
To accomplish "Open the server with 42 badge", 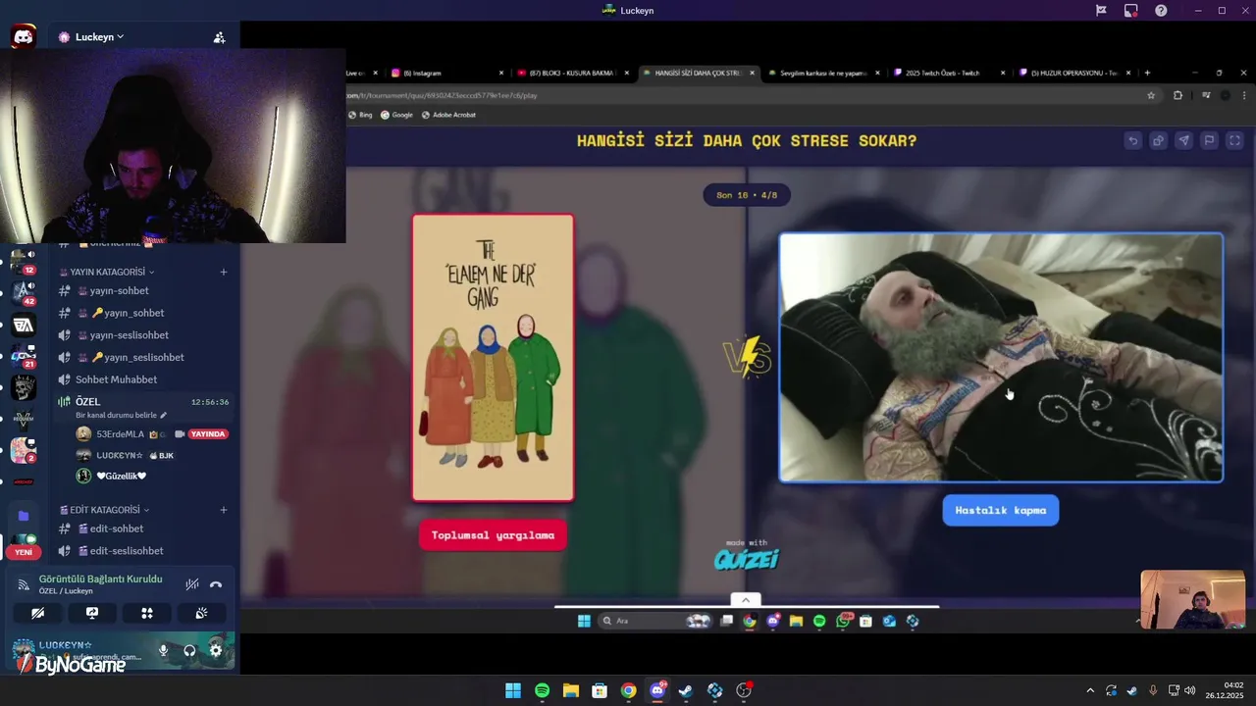I will (23, 292).
